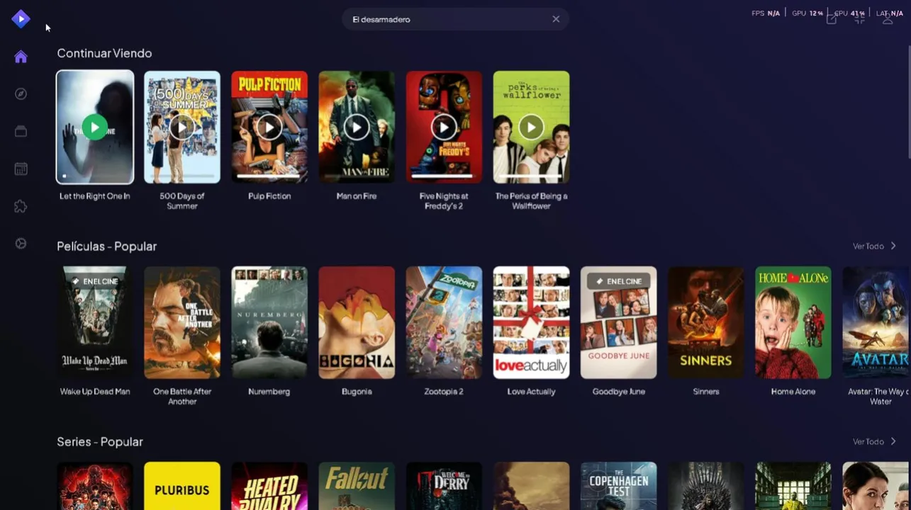Click the "Sinners" title under its poster
Screen dimensions: 911x510
pyautogui.click(x=705, y=392)
